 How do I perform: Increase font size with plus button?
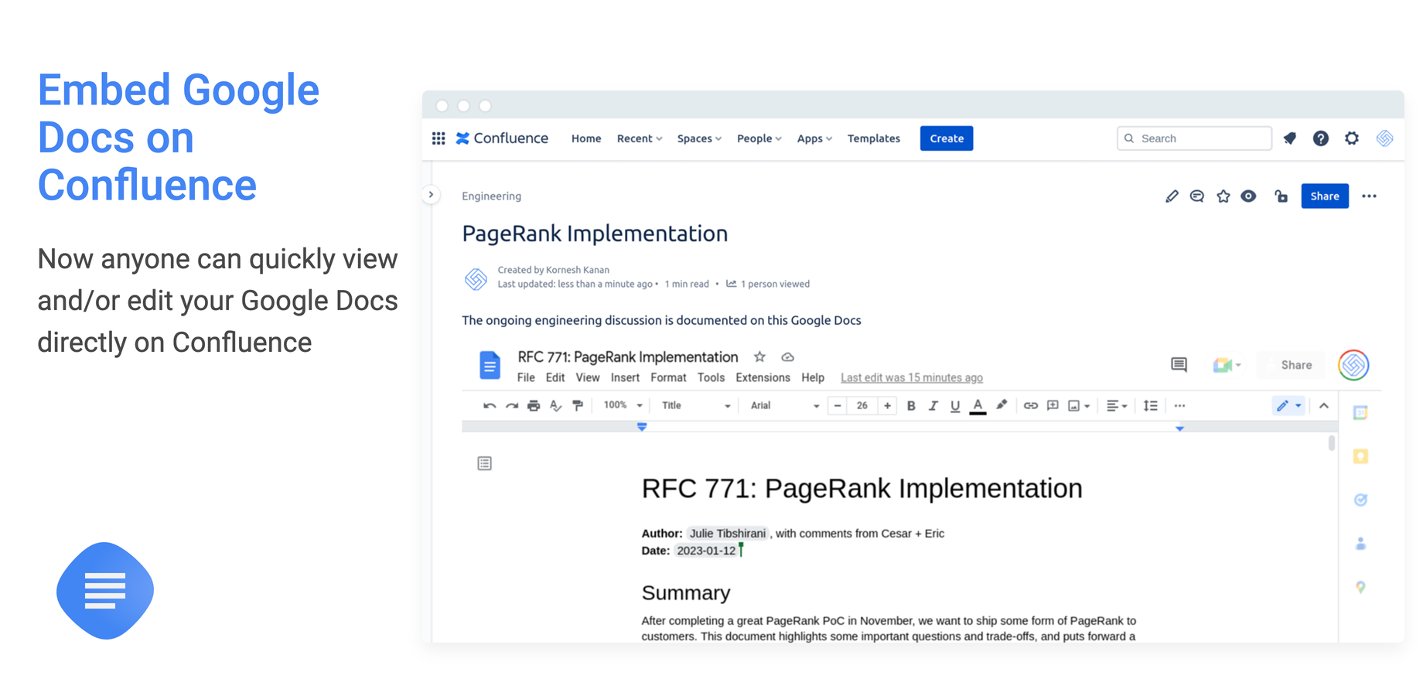(x=887, y=405)
